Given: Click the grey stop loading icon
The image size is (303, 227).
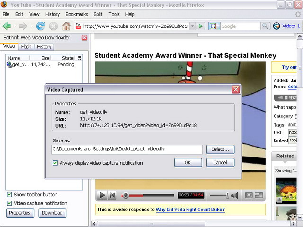Looking at the screenshot, I should (53, 26).
